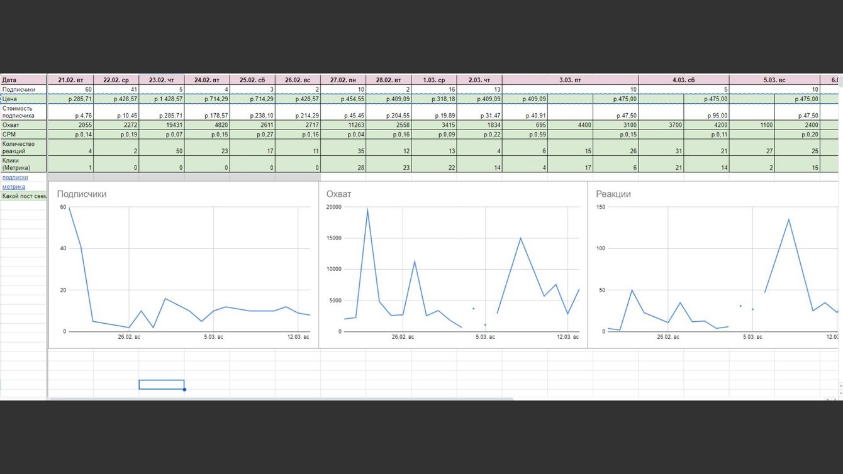Click the 4.03. сб date header
Viewport: 843px width, 474px height.
tap(684, 80)
